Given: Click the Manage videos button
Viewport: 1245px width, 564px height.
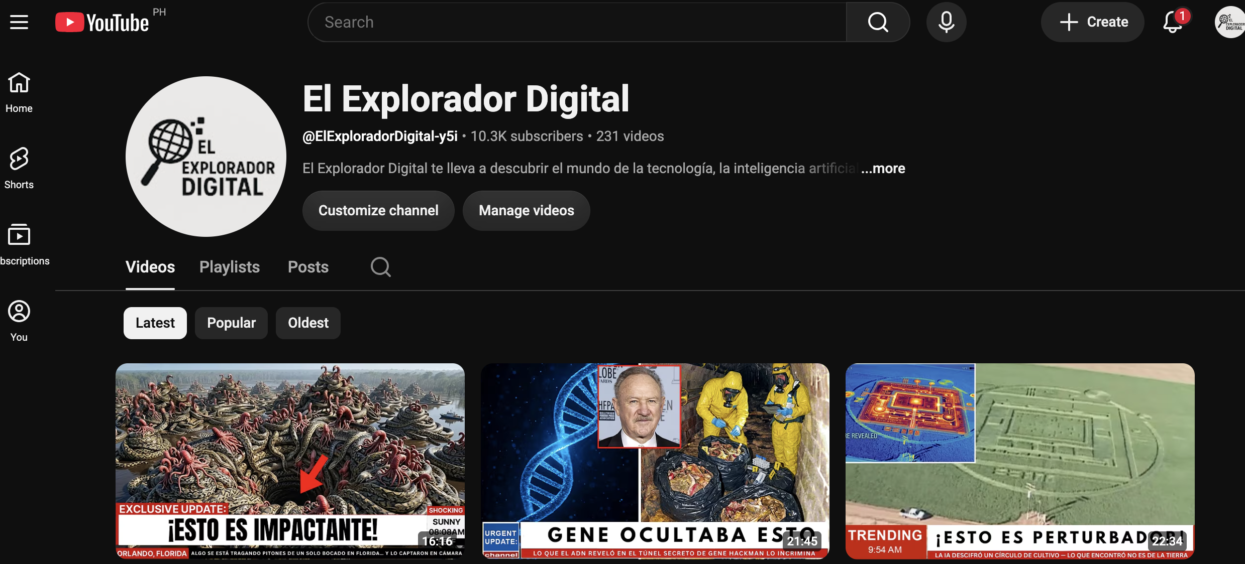Looking at the screenshot, I should [526, 211].
